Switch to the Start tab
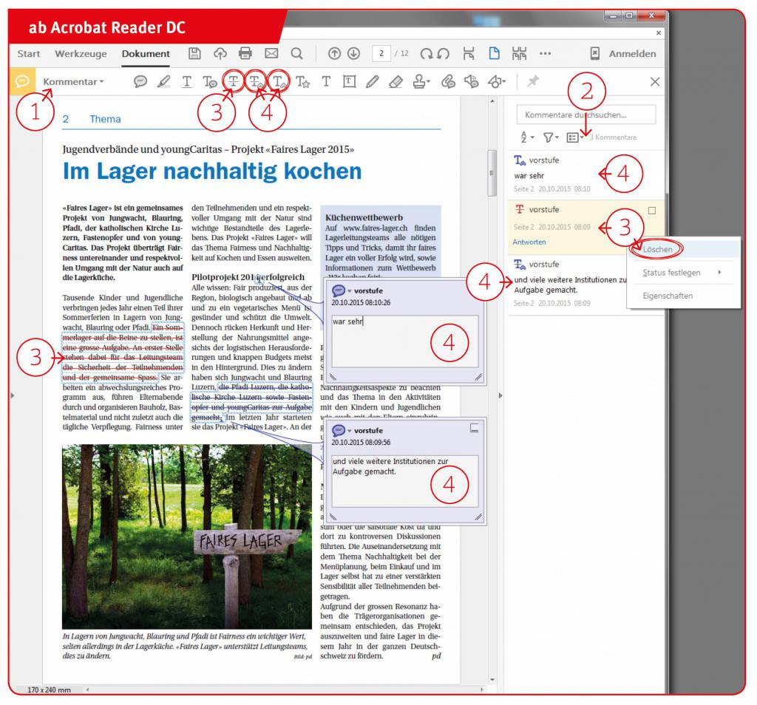Screen dimensions: 757x705 [x=29, y=53]
